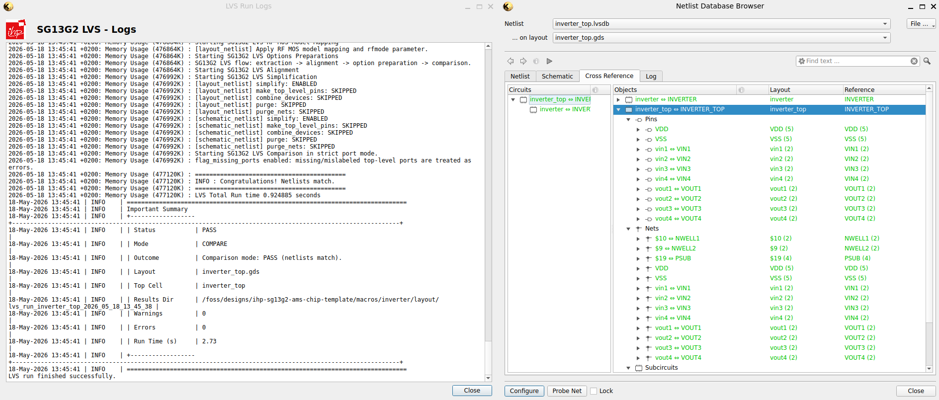Select the vin3 ⇔ VIN3 pin row
Viewport: 939px width, 400px height.
[x=769, y=169]
